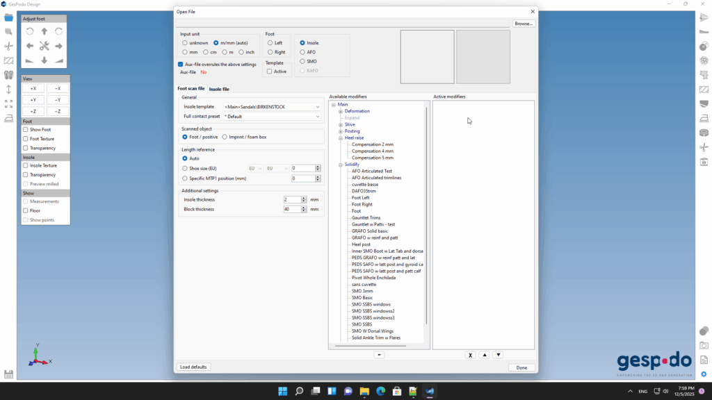The height and width of the screenshot is (400, 712).
Task: Choose the AFO radio option
Action: 302,52
